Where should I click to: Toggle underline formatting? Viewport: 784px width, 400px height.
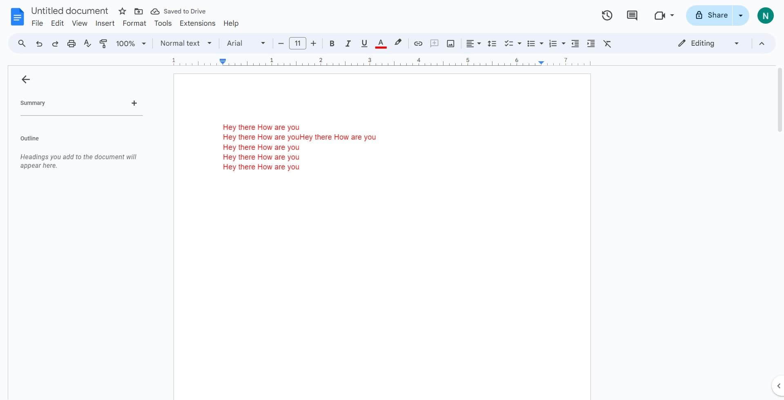pos(364,43)
